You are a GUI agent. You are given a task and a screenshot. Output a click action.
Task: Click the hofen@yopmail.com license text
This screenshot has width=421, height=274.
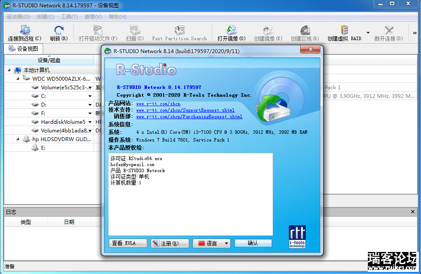point(133,165)
